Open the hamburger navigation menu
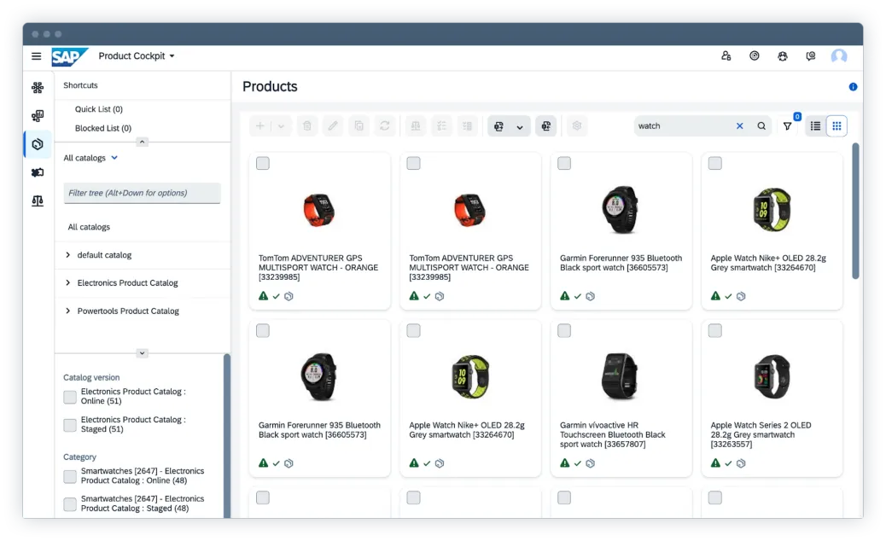 coord(36,56)
